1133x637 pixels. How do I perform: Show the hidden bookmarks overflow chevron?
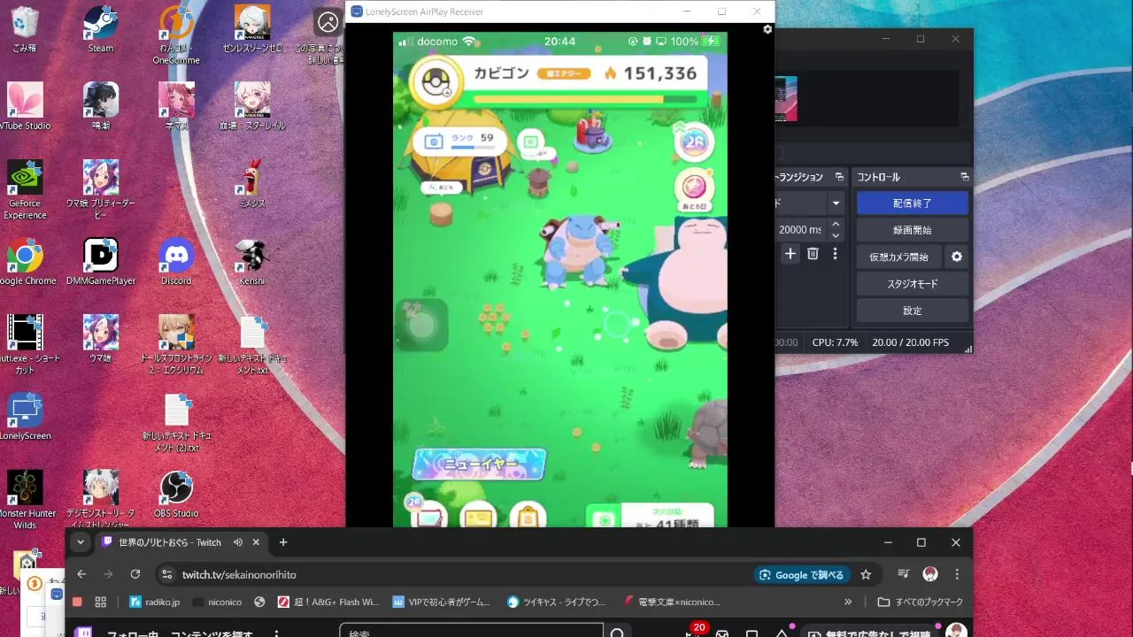tap(848, 602)
